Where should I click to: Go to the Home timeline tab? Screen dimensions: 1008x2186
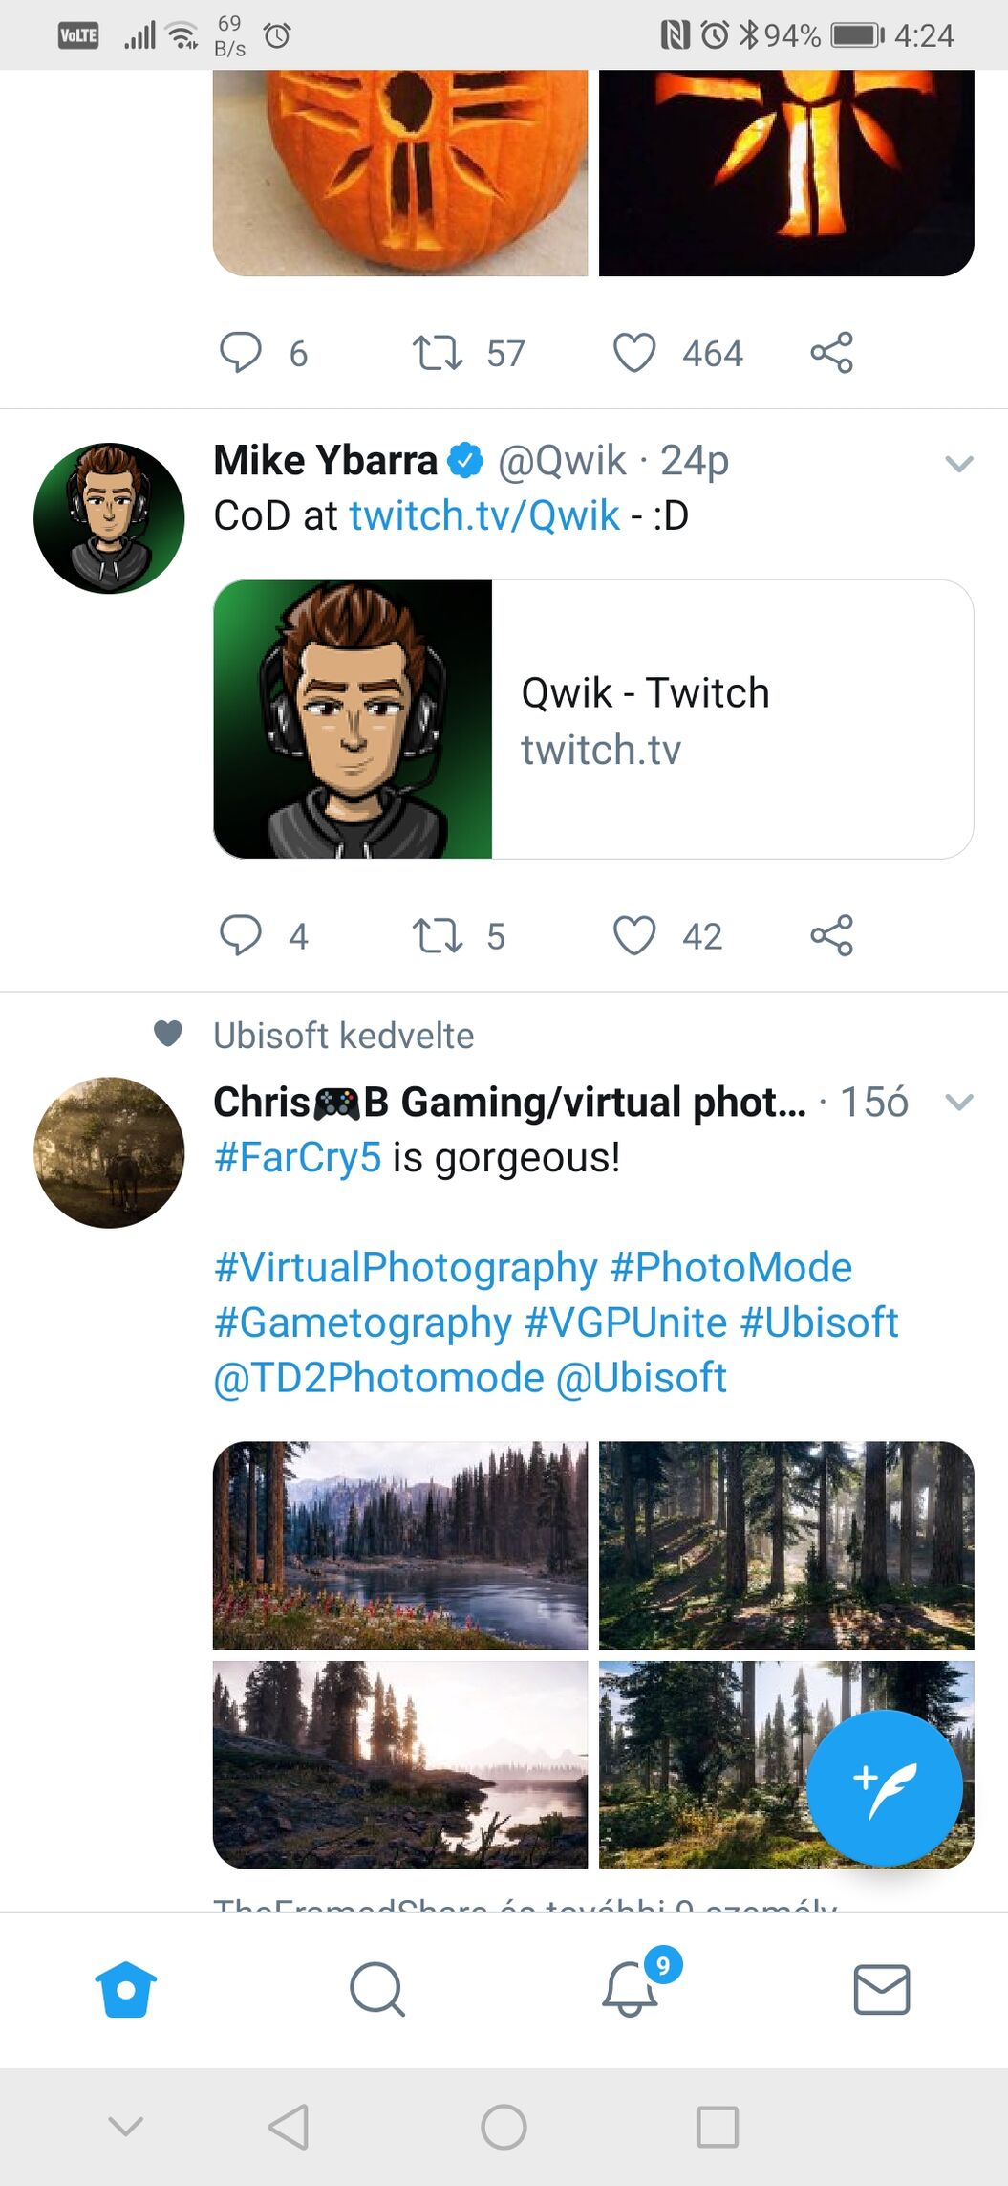pyautogui.click(x=126, y=1989)
